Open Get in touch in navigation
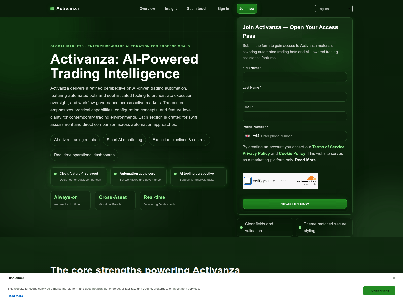 click(197, 9)
